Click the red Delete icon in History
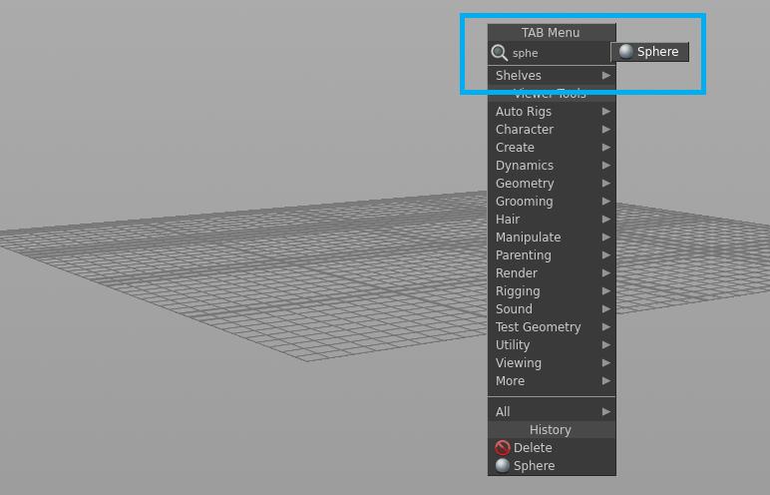This screenshot has width=770, height=495. coord(503,448)
